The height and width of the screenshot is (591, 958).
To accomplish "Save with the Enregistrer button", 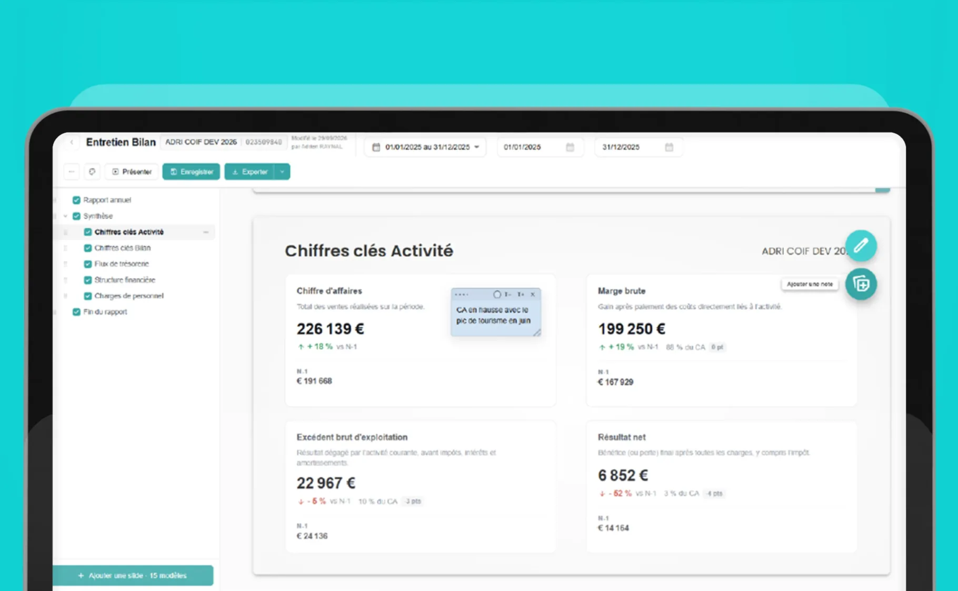I will click(191, 172).
